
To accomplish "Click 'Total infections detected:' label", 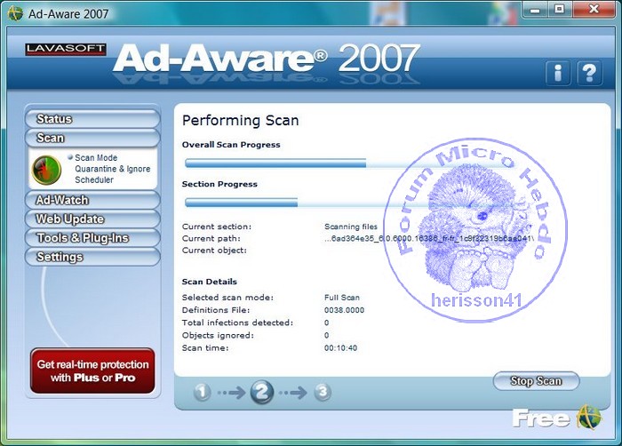I will [x=237, y=323].
